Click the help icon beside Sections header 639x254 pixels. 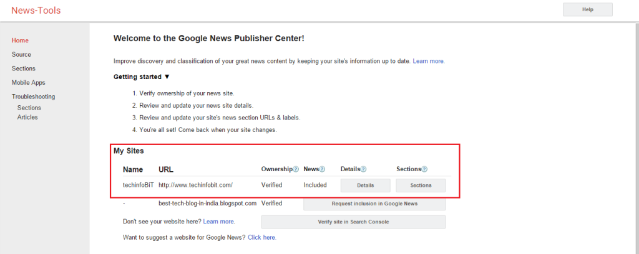[x=424, y=169]
